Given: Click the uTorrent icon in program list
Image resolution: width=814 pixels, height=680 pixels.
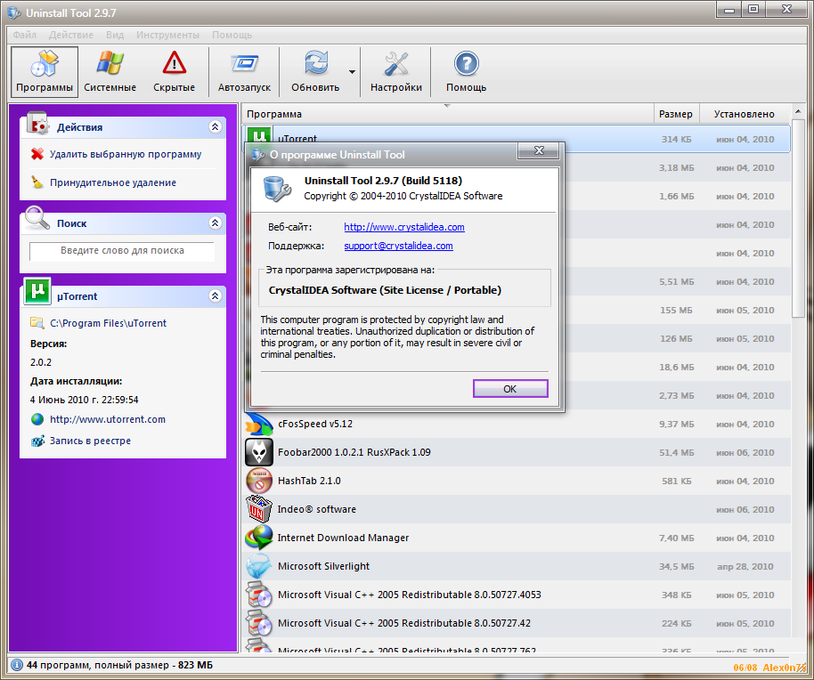Looking at the screenshot, I should [259, 134].
